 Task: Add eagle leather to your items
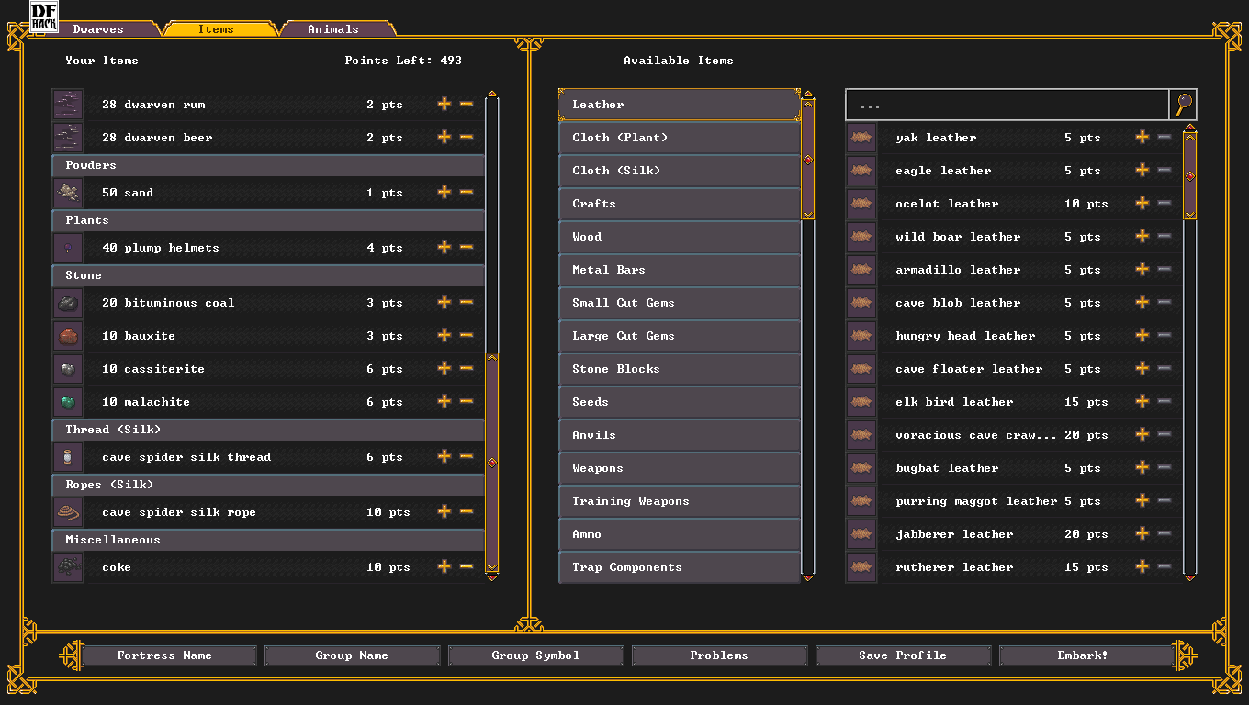click(1142, 170)
